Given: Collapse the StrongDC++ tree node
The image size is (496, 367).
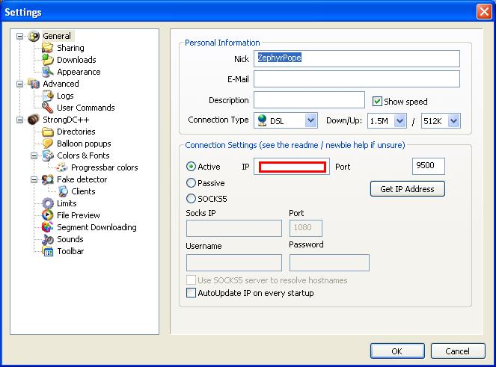Looking at the screenshot, I should [x=19, y=120].
